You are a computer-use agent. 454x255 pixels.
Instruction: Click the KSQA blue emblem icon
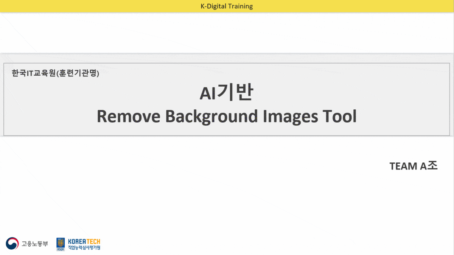click(61, 244)
